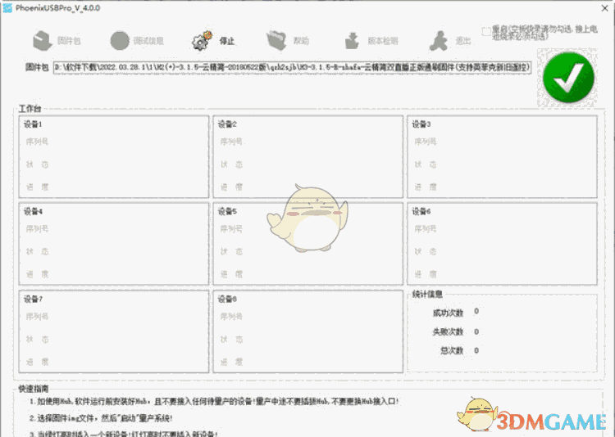This screenshot has height=437, width=615.
Task: Click the 快速指南 quick guide heading
Action: coord(34,389)
